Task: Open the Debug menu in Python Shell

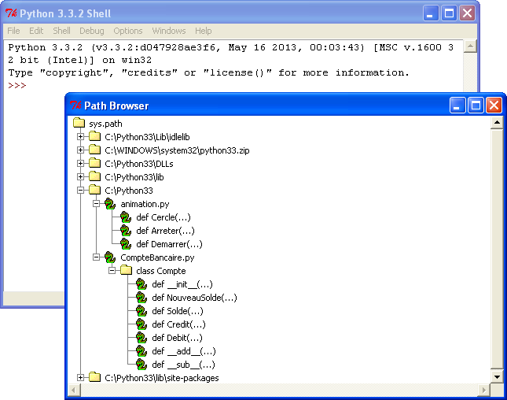Action: [92, 31]
